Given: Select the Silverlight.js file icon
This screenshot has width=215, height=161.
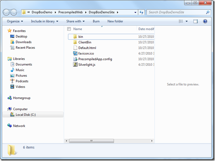Looking at the screenshot, I should coord(75,64).
